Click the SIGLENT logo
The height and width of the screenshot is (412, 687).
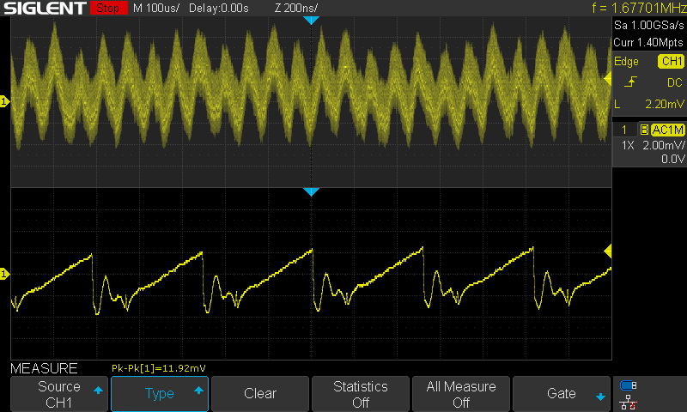pyautogui.click(x=44, y=9)
